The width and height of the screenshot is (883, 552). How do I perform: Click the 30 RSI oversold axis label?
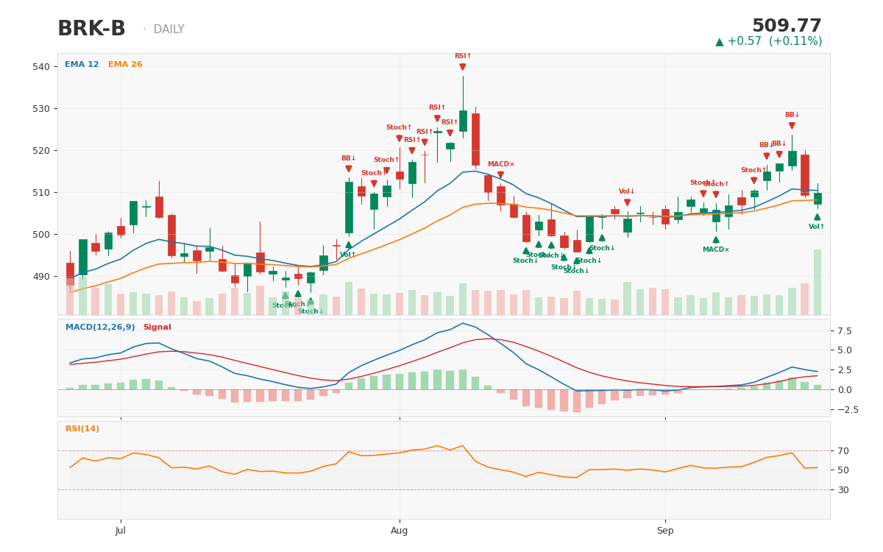843,490
